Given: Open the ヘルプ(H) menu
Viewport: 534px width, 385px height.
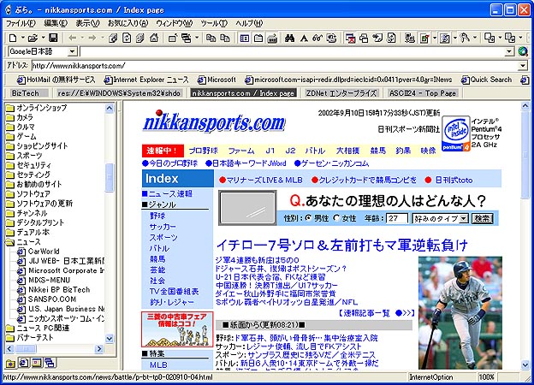Looking at the screenshot, I should [x=249, y=23].
